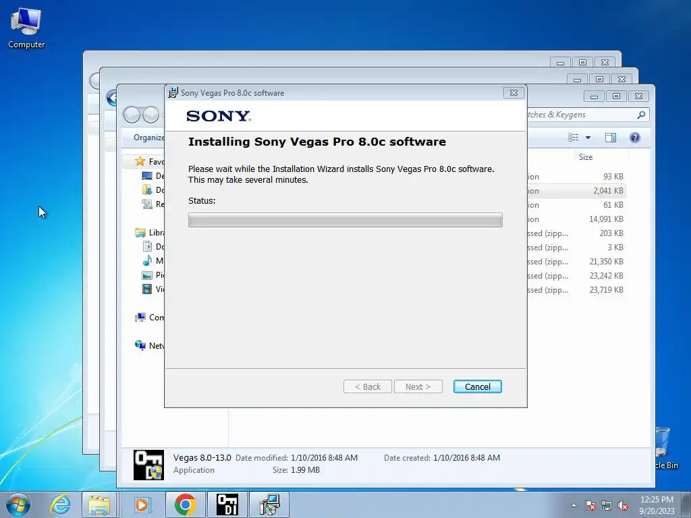Viewport: 691px width, 518px height.
Task: Click Back button of middle Explorer window
Action: coord(112,97)
